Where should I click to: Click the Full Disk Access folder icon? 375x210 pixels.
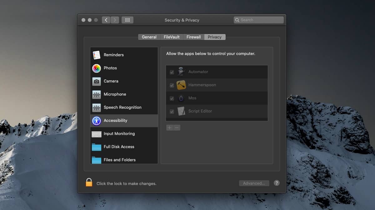tap(97, 147)
